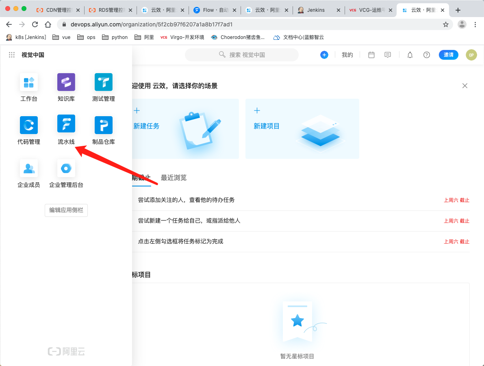
Task: Click the 新建项目 card
Action: coord(302,129)
